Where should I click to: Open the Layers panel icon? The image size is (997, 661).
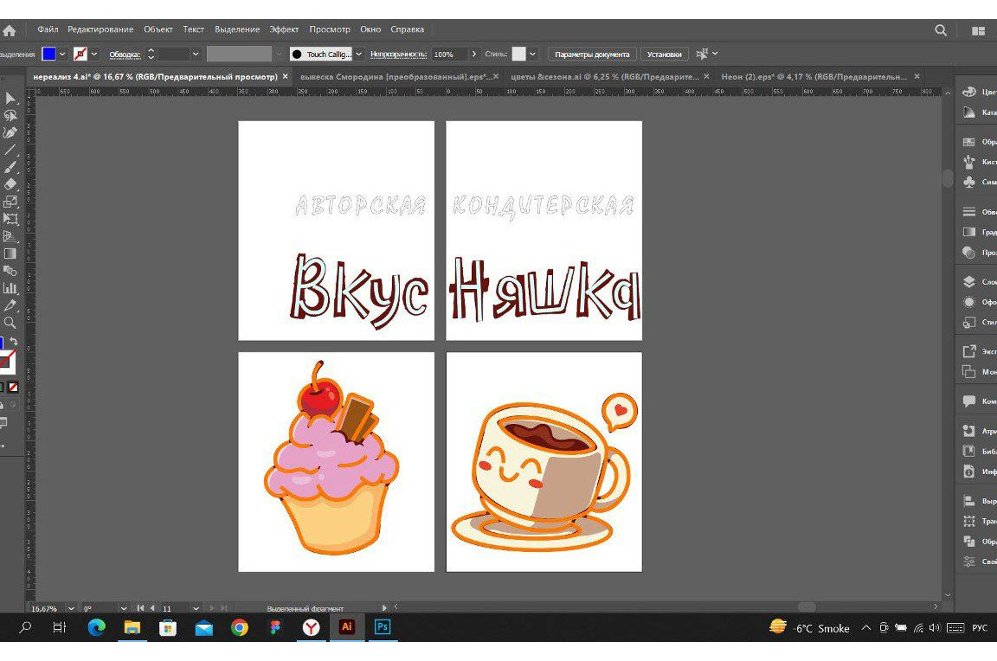[x=969, y=282]
